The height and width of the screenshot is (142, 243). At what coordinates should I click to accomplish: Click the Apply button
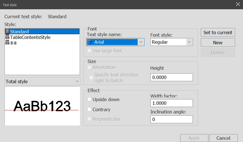pos(194,138)
